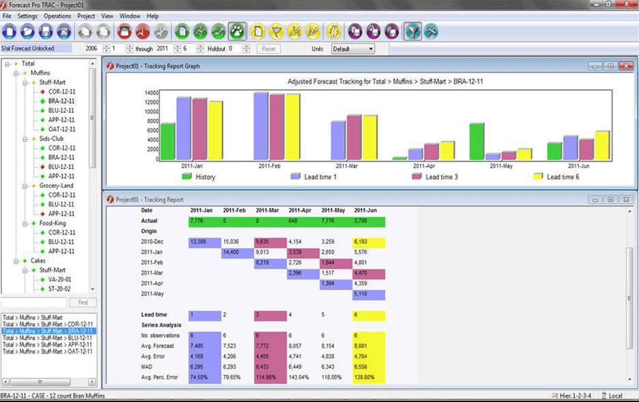639x402 pixels.
Task: Click the blue Open folder toolbar icon
Action: pyautogui.click(x=27, y=31)
